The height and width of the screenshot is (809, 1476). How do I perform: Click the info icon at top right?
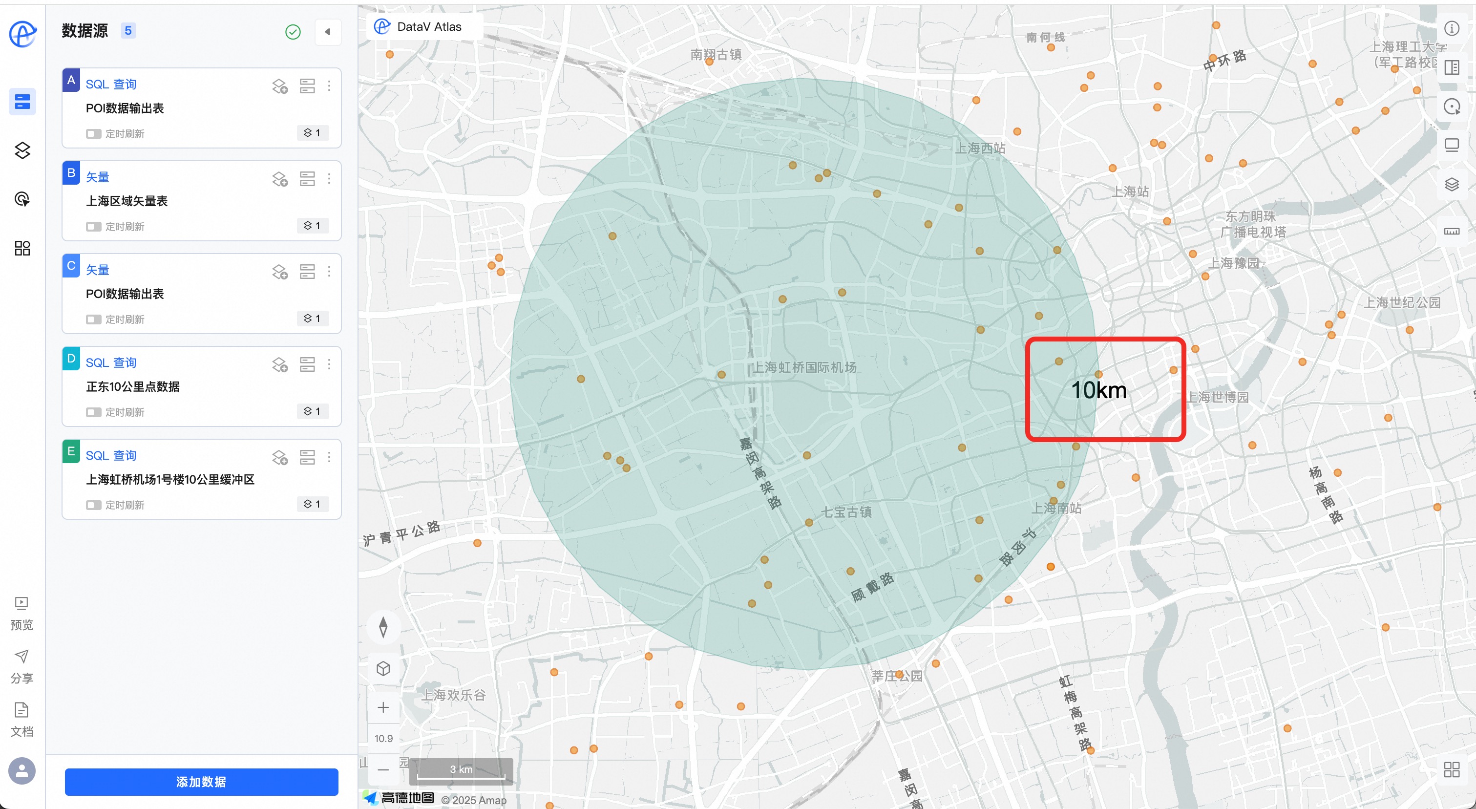[x=1452, y=28]
